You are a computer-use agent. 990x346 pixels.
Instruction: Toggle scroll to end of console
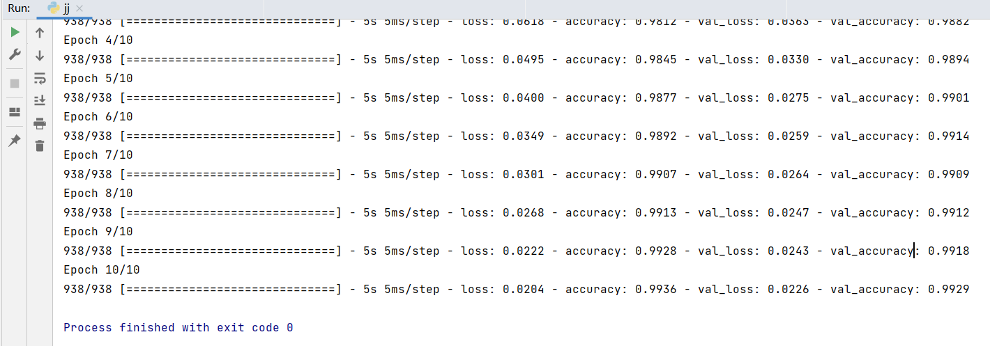[40, 100]
